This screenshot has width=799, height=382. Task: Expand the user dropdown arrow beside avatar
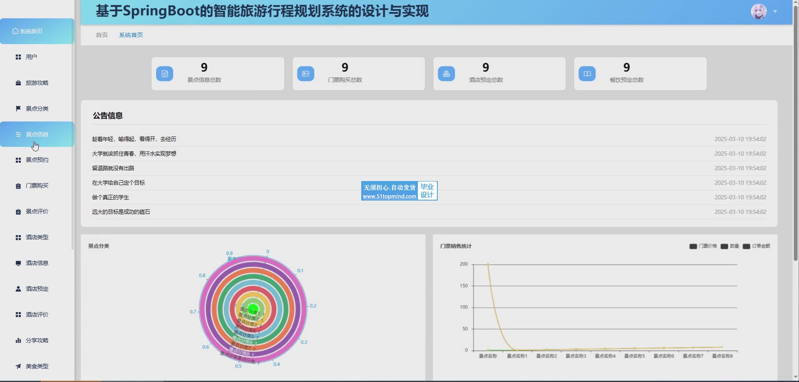pos(775,12)
